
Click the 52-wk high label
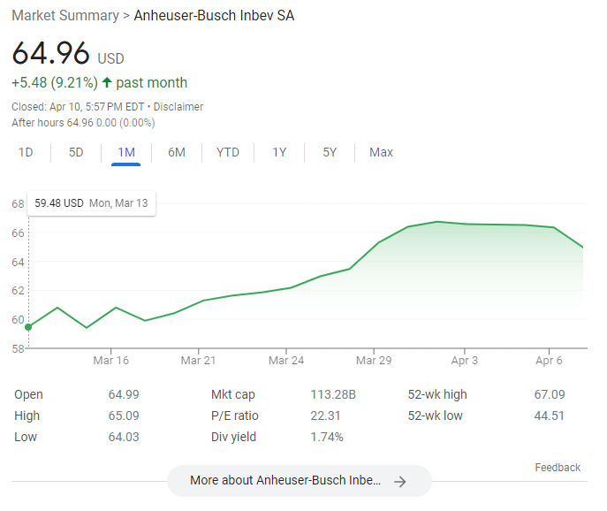(437, 394)
